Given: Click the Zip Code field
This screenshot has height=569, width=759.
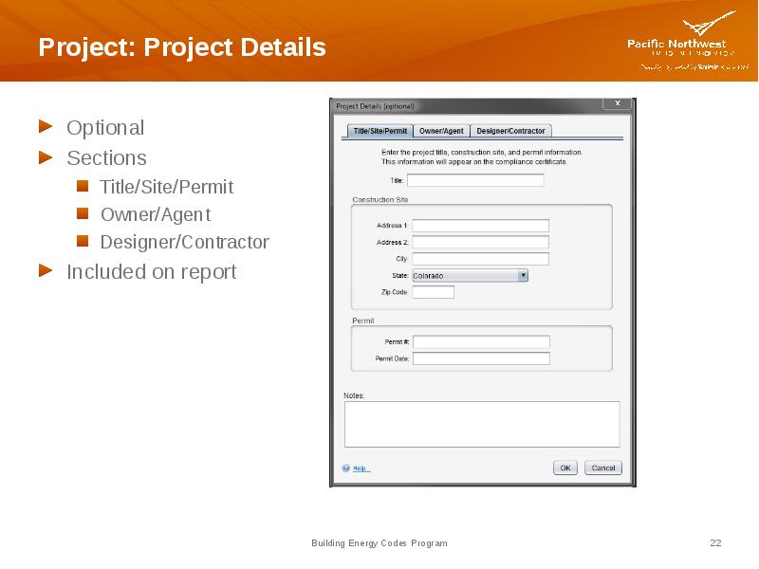Looking at the screenshot, I should click(x=434, y=292).
